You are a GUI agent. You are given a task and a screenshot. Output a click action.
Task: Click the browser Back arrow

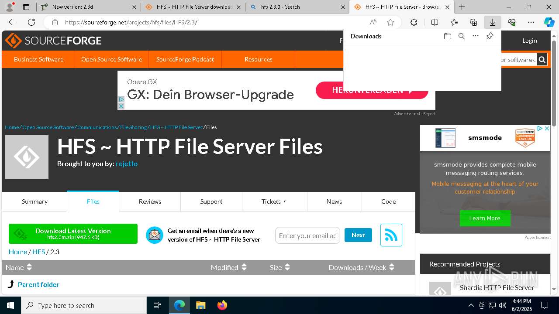12,22
